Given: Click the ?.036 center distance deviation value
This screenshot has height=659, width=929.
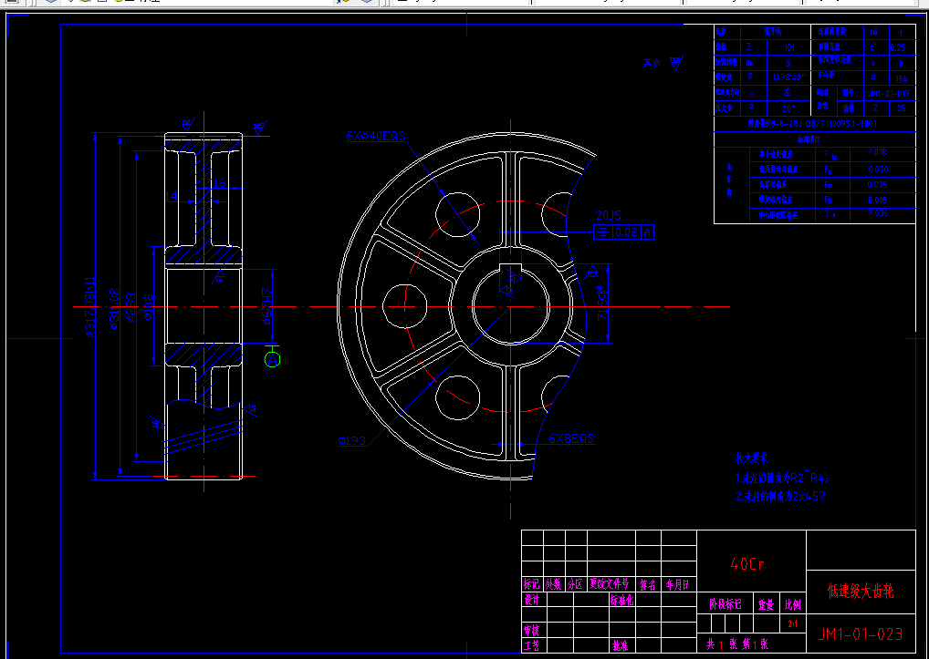Looking at the screenshot, I should point(878,213).
